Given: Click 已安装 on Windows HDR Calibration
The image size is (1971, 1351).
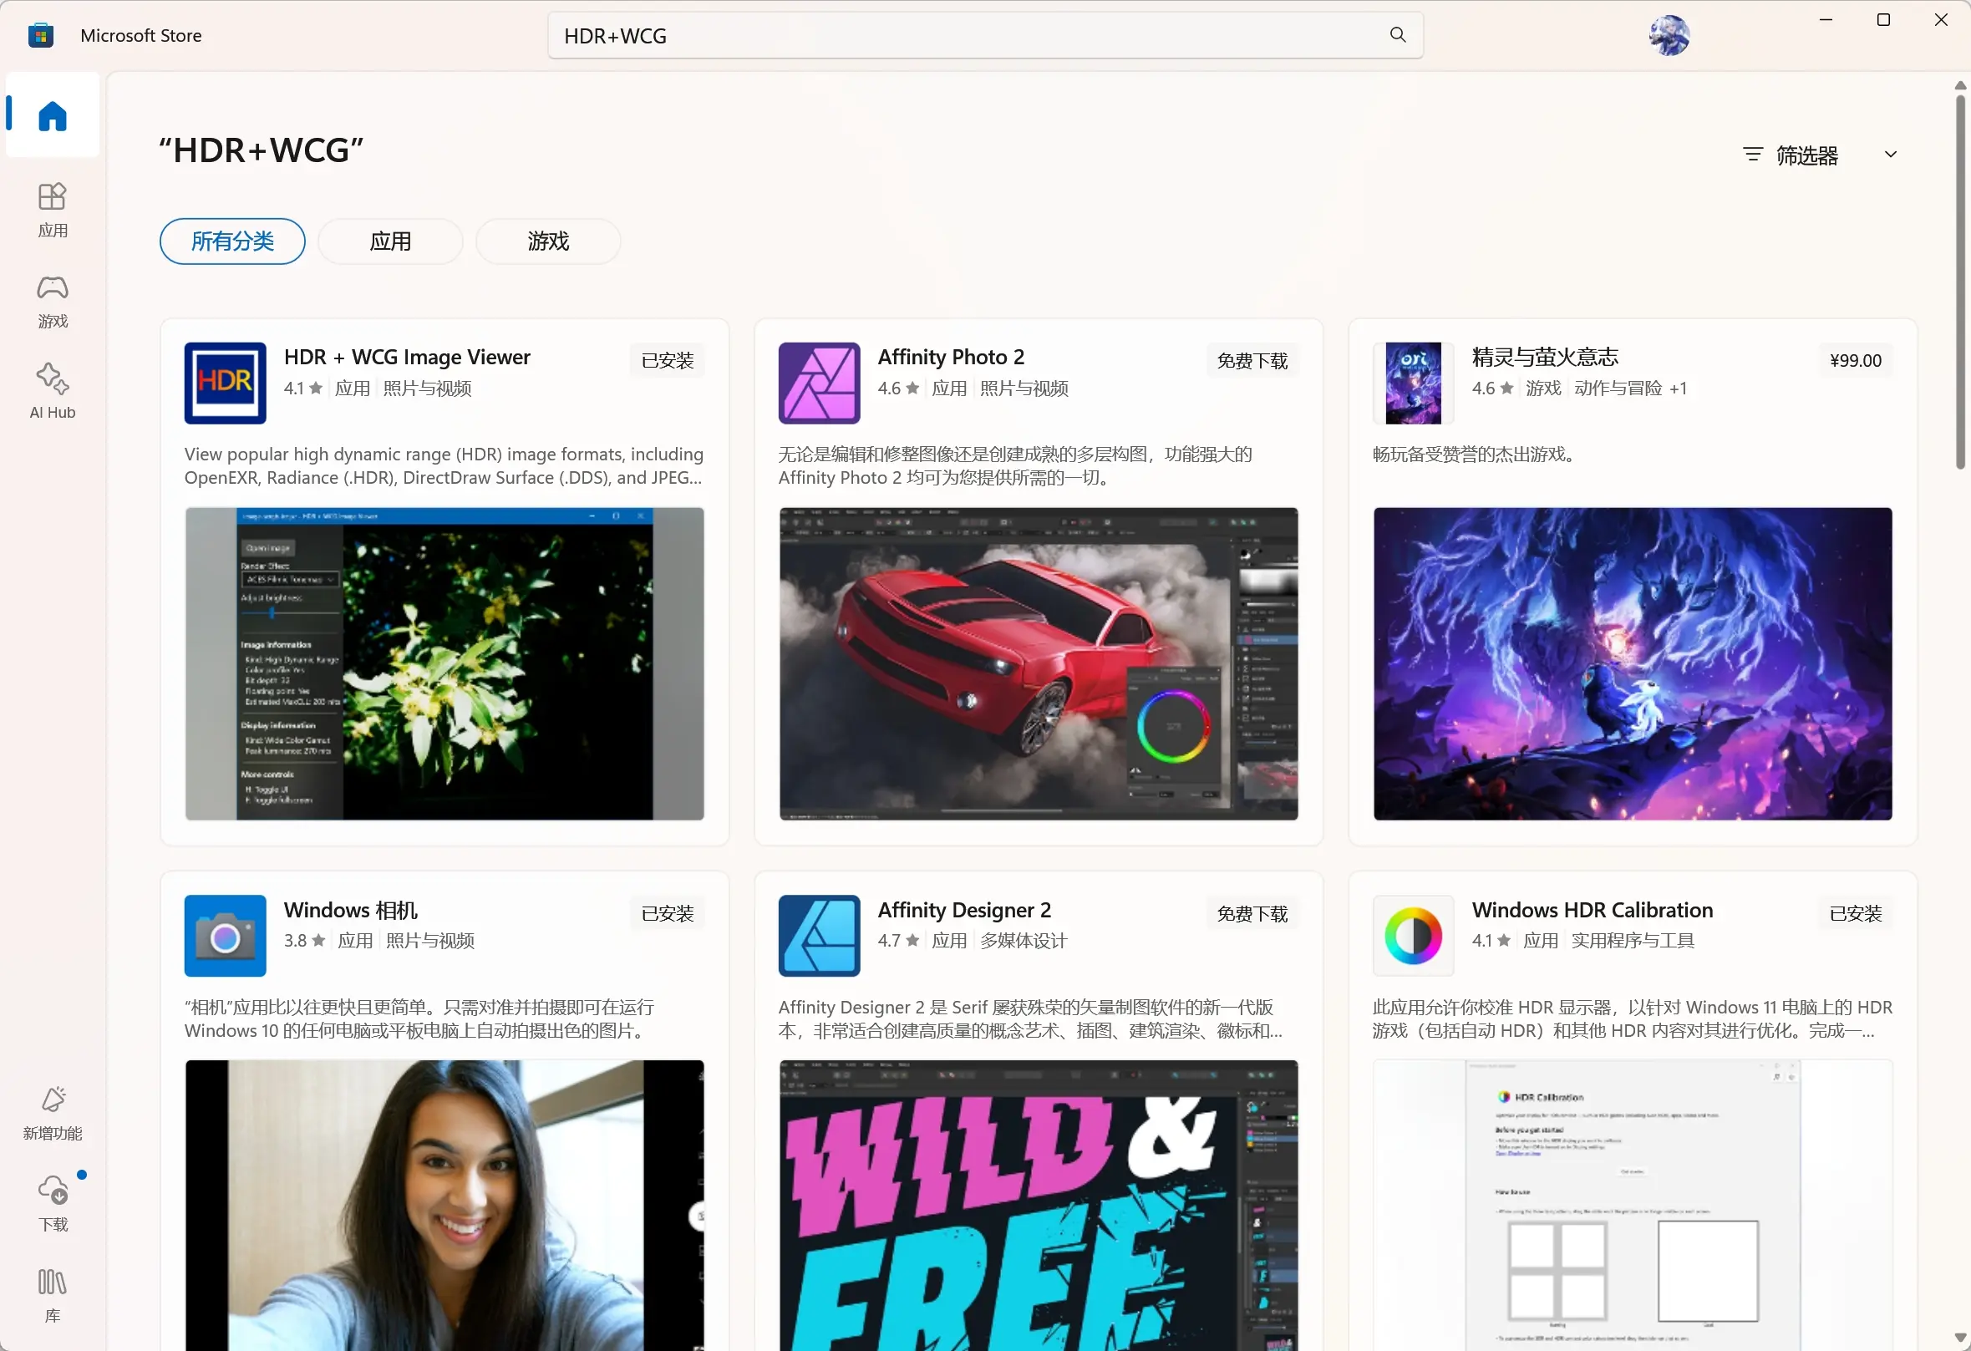Looking at the screenshot, I should coord(1856,913).
